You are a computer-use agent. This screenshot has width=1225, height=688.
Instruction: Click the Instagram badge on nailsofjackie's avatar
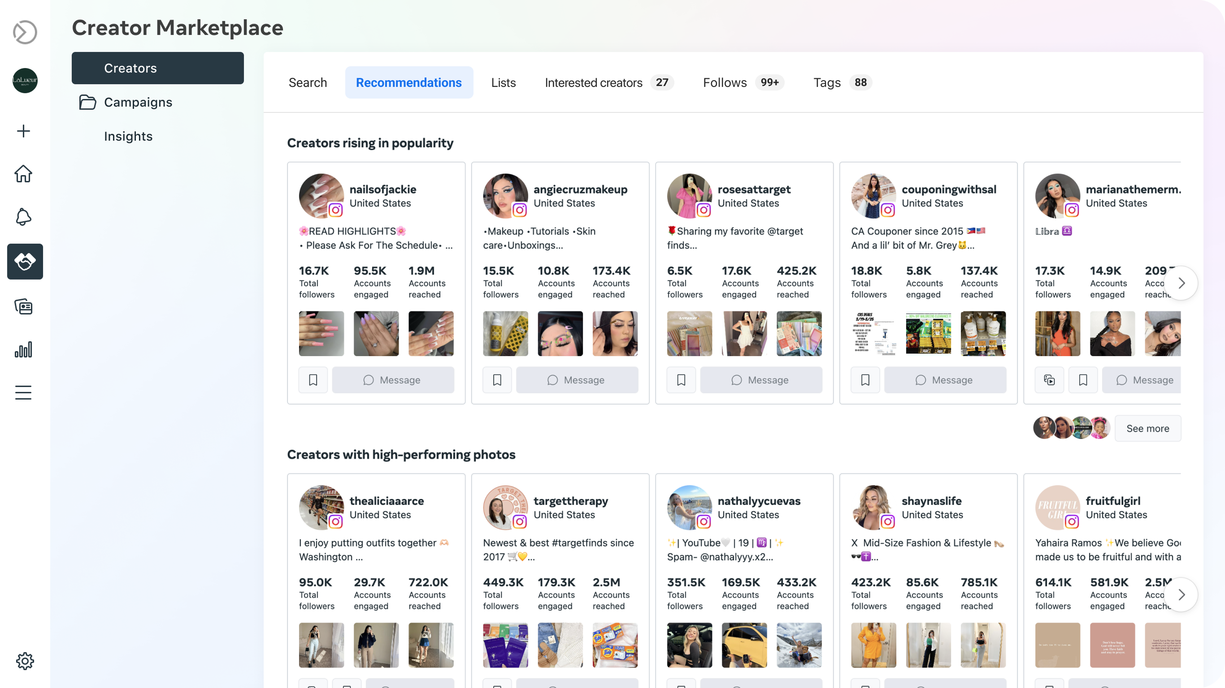tap(335, 211)
